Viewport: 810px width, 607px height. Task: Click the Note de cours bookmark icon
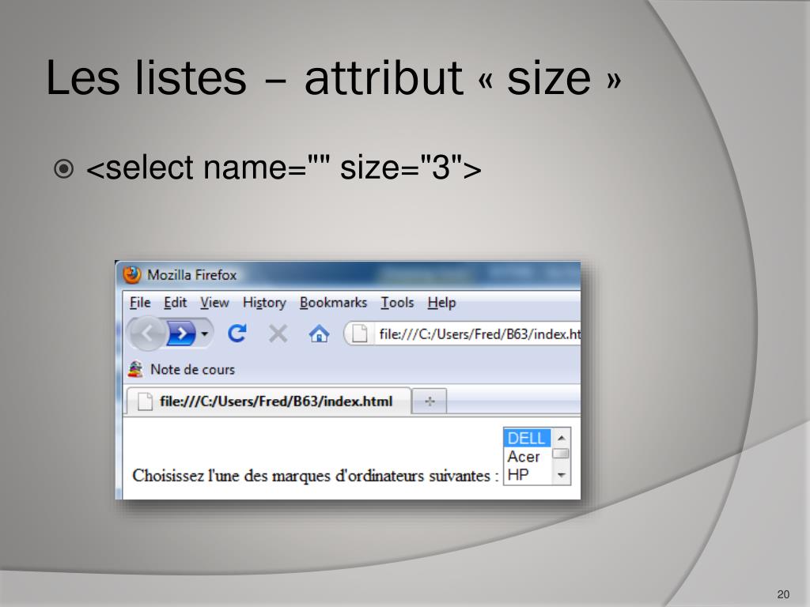pos(135,370)
